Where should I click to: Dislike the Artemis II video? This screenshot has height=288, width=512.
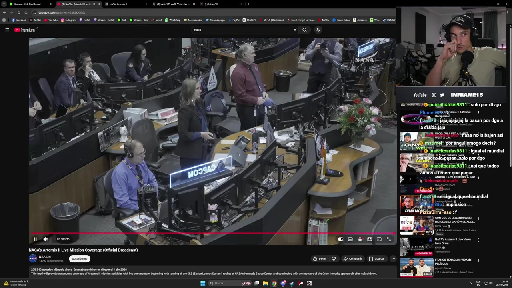pyautogui.click(x=334, y=259)
